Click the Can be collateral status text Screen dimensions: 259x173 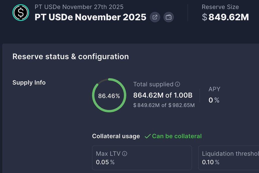point(177,136)
